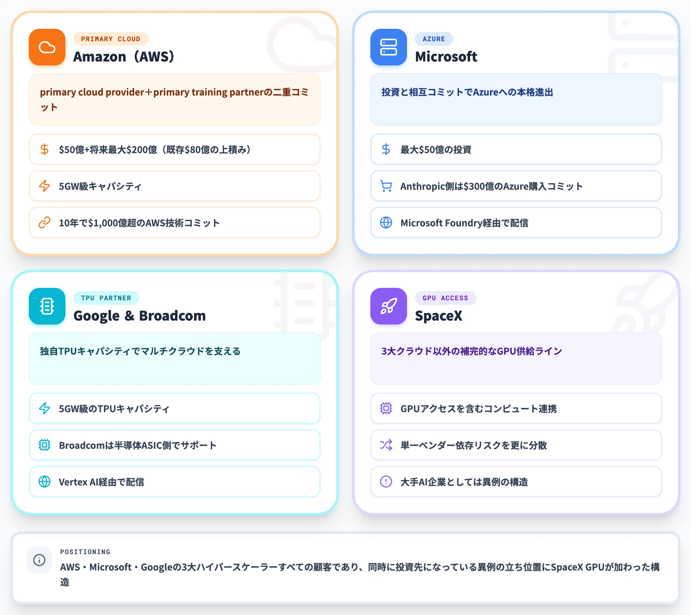Click the globe icon beside Microsoft Foundry経由で配信
691x615 pixels.
(386, 222)
